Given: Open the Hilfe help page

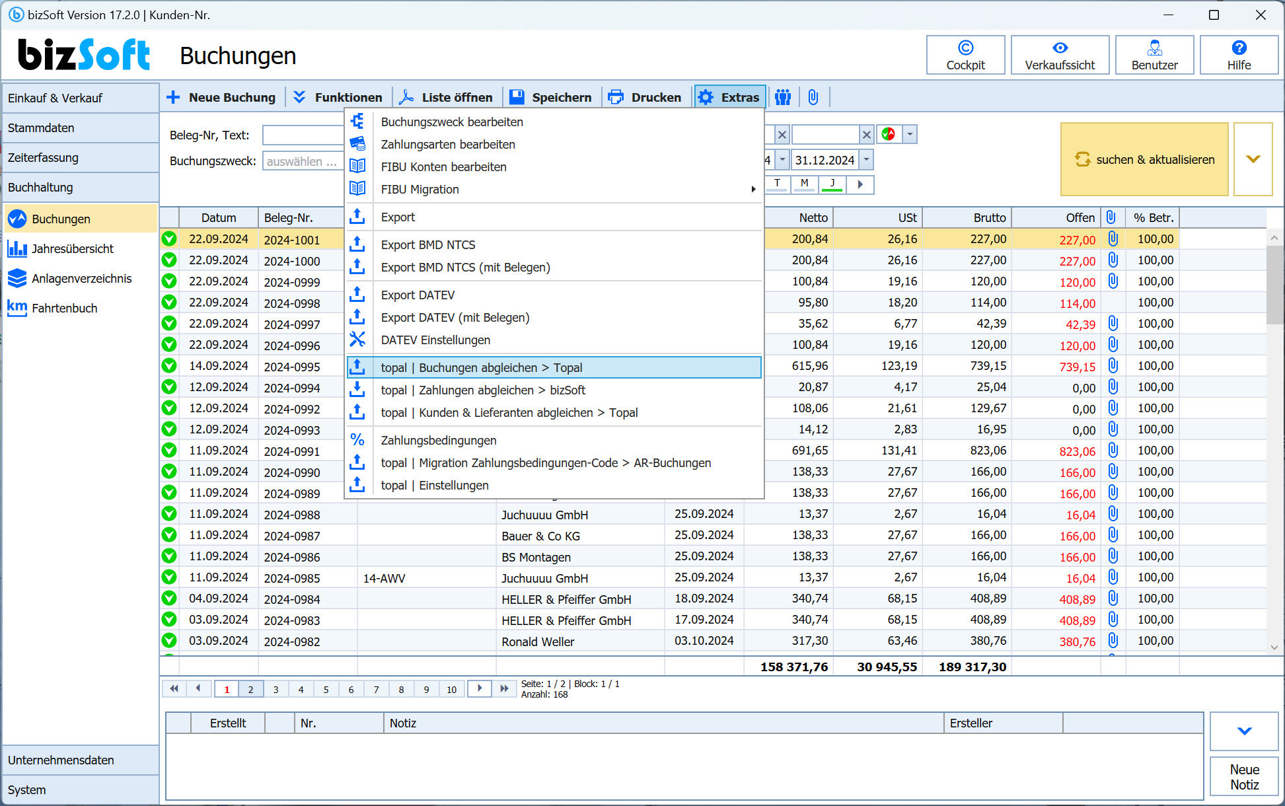Looking at the screenshot, I should (1239, 55).
